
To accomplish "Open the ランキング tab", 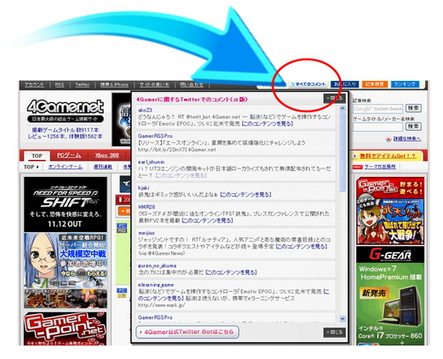I will click(x=405, y=84).
